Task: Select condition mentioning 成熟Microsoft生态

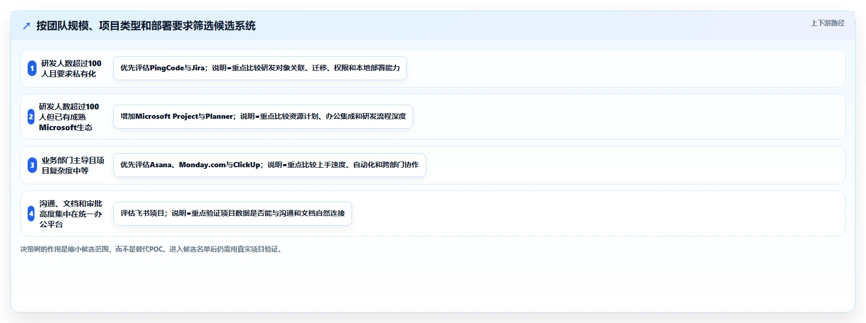Action: pyautogui.click(x=69, y=117)
